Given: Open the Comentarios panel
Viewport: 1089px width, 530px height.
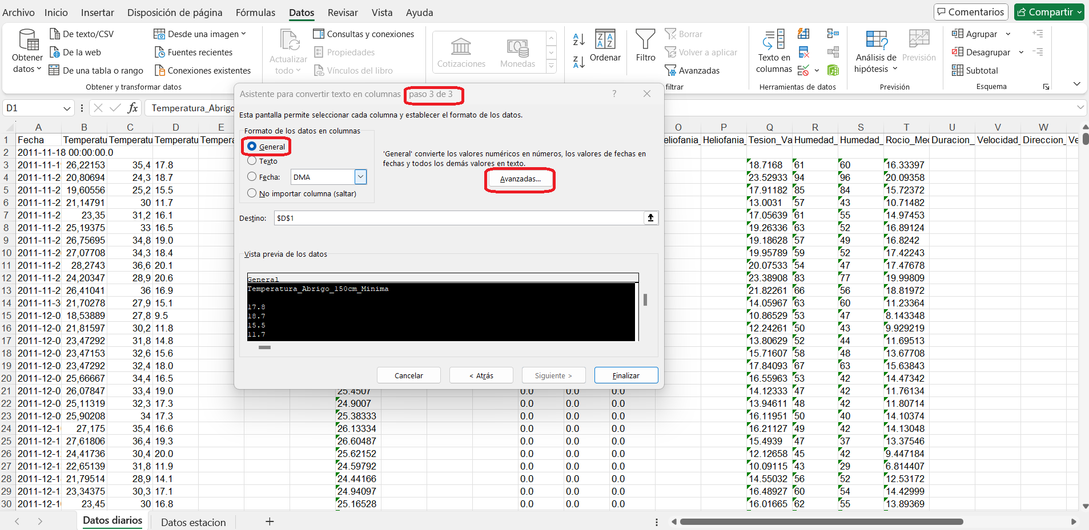Looking at the screenshot, I should click(970, 12).
